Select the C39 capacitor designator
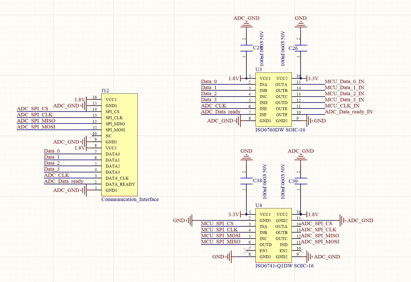411x282 pixels. pos(293,181)
